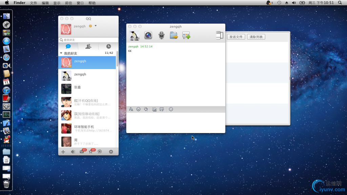347x195 pixels.
Task: Select contact 汉[短信移动在线]
Action: coord(87,115)
